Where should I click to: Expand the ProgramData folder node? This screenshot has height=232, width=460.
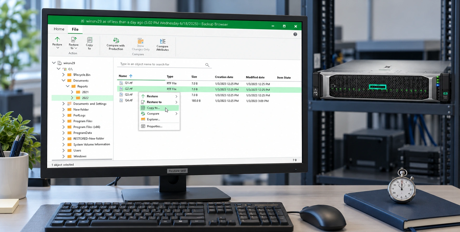pos(63,133)
